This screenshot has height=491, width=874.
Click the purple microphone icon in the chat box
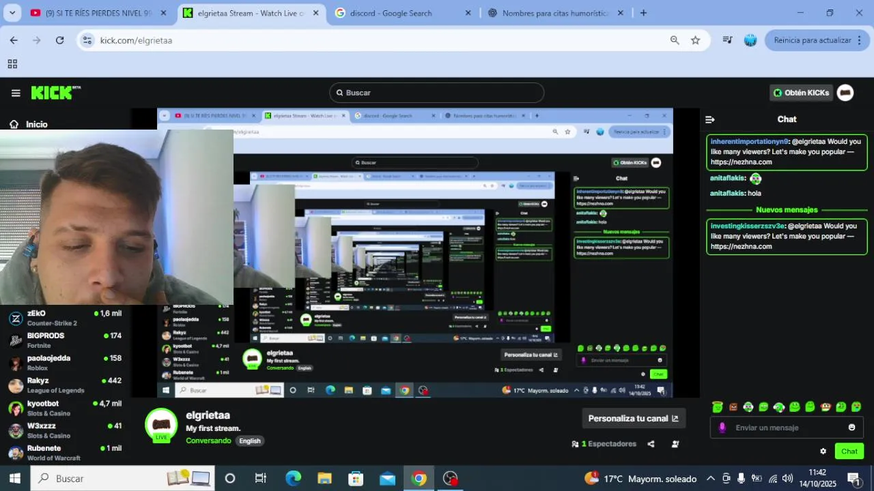click(x=722, y=428)
